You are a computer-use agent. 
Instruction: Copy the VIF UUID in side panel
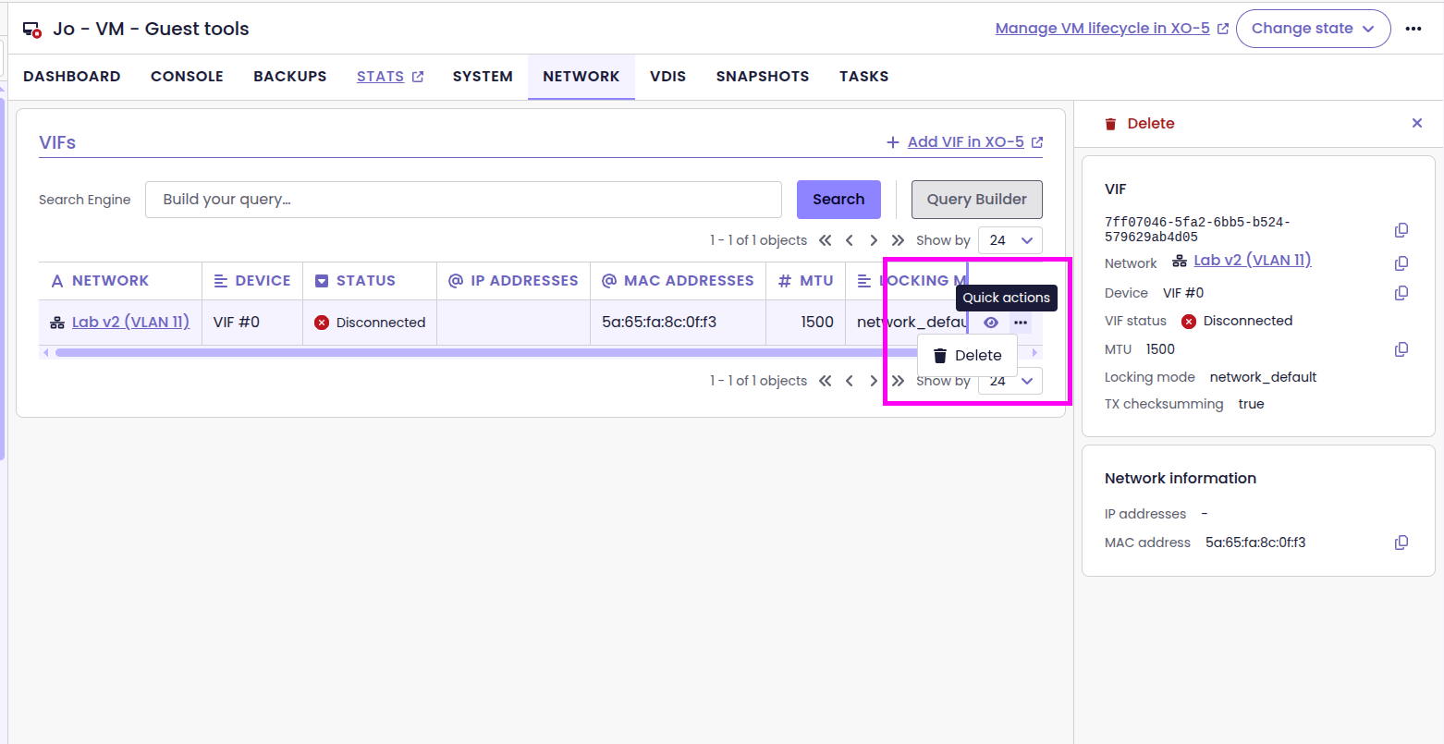(x=1401, y=230)
